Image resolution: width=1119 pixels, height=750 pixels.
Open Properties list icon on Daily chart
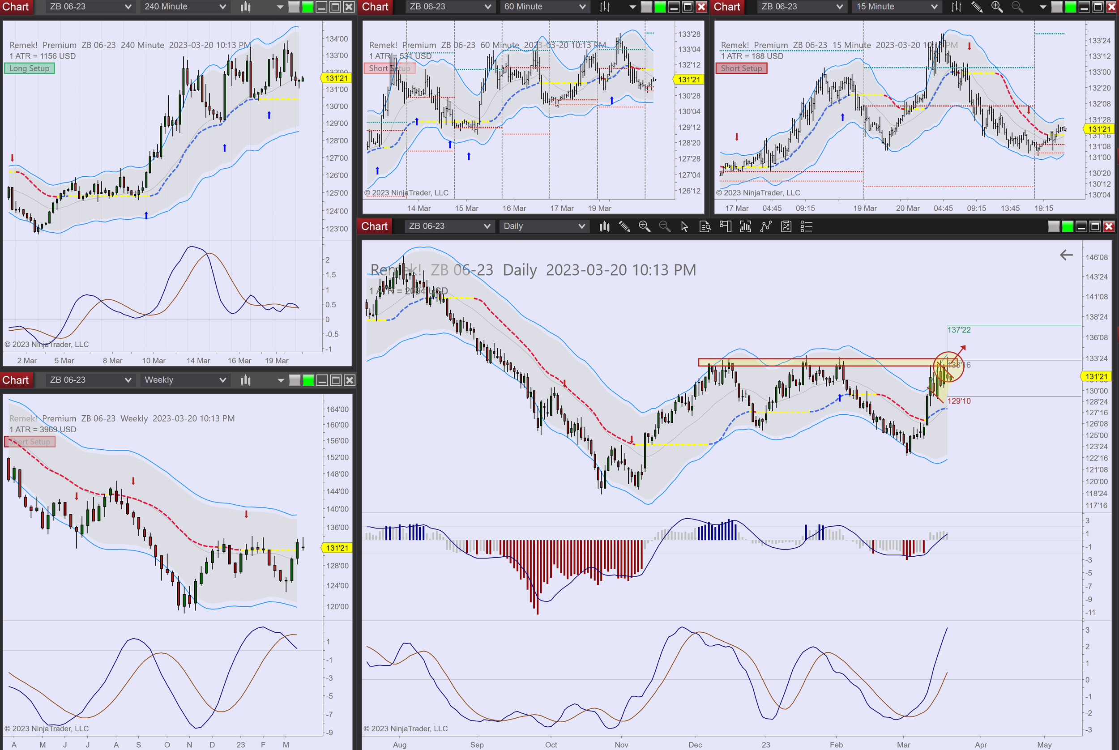click(x=807, y=226)
